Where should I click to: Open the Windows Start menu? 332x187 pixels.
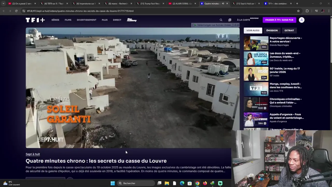pos(113,183)
